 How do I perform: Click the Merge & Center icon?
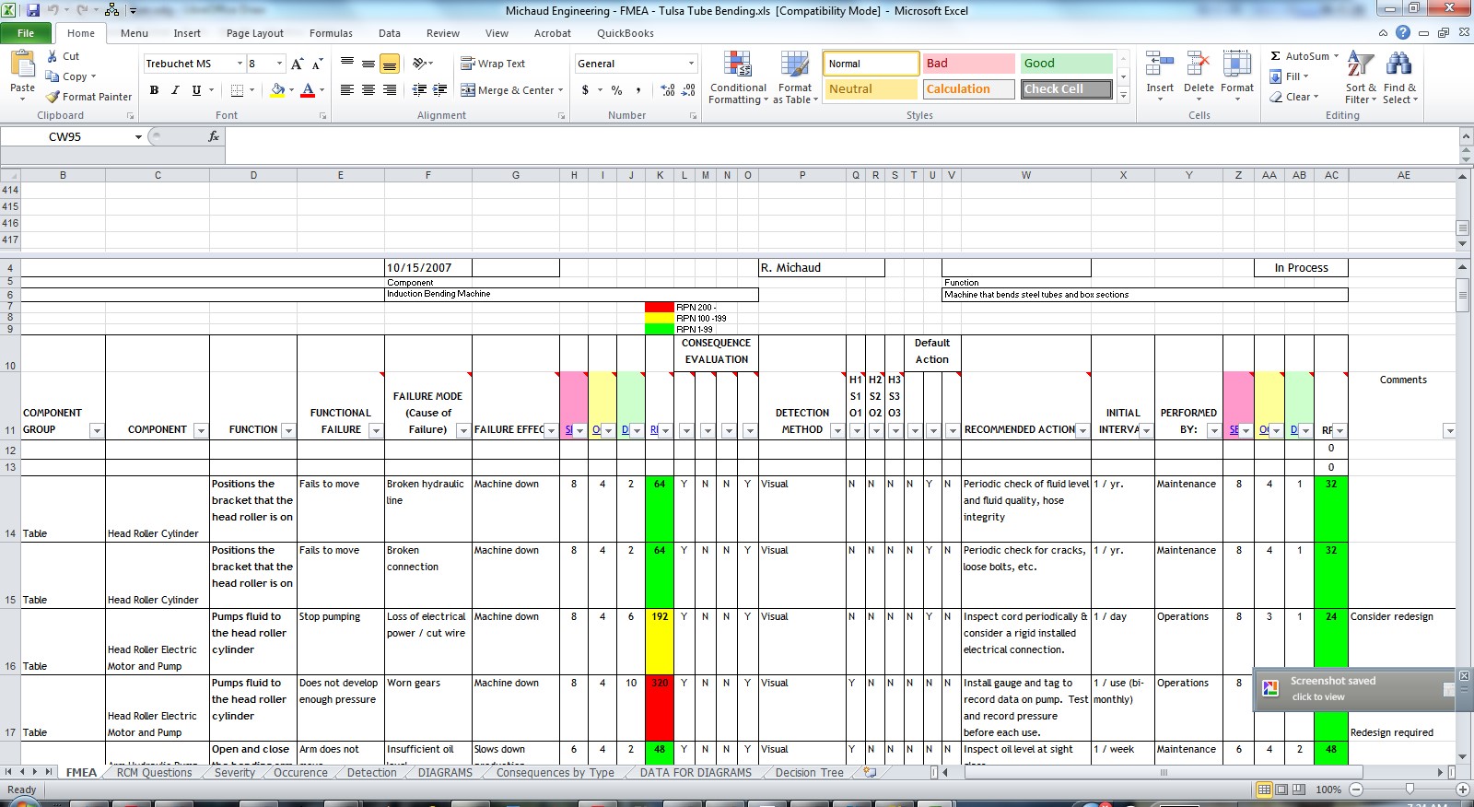[x=468, y=90]
